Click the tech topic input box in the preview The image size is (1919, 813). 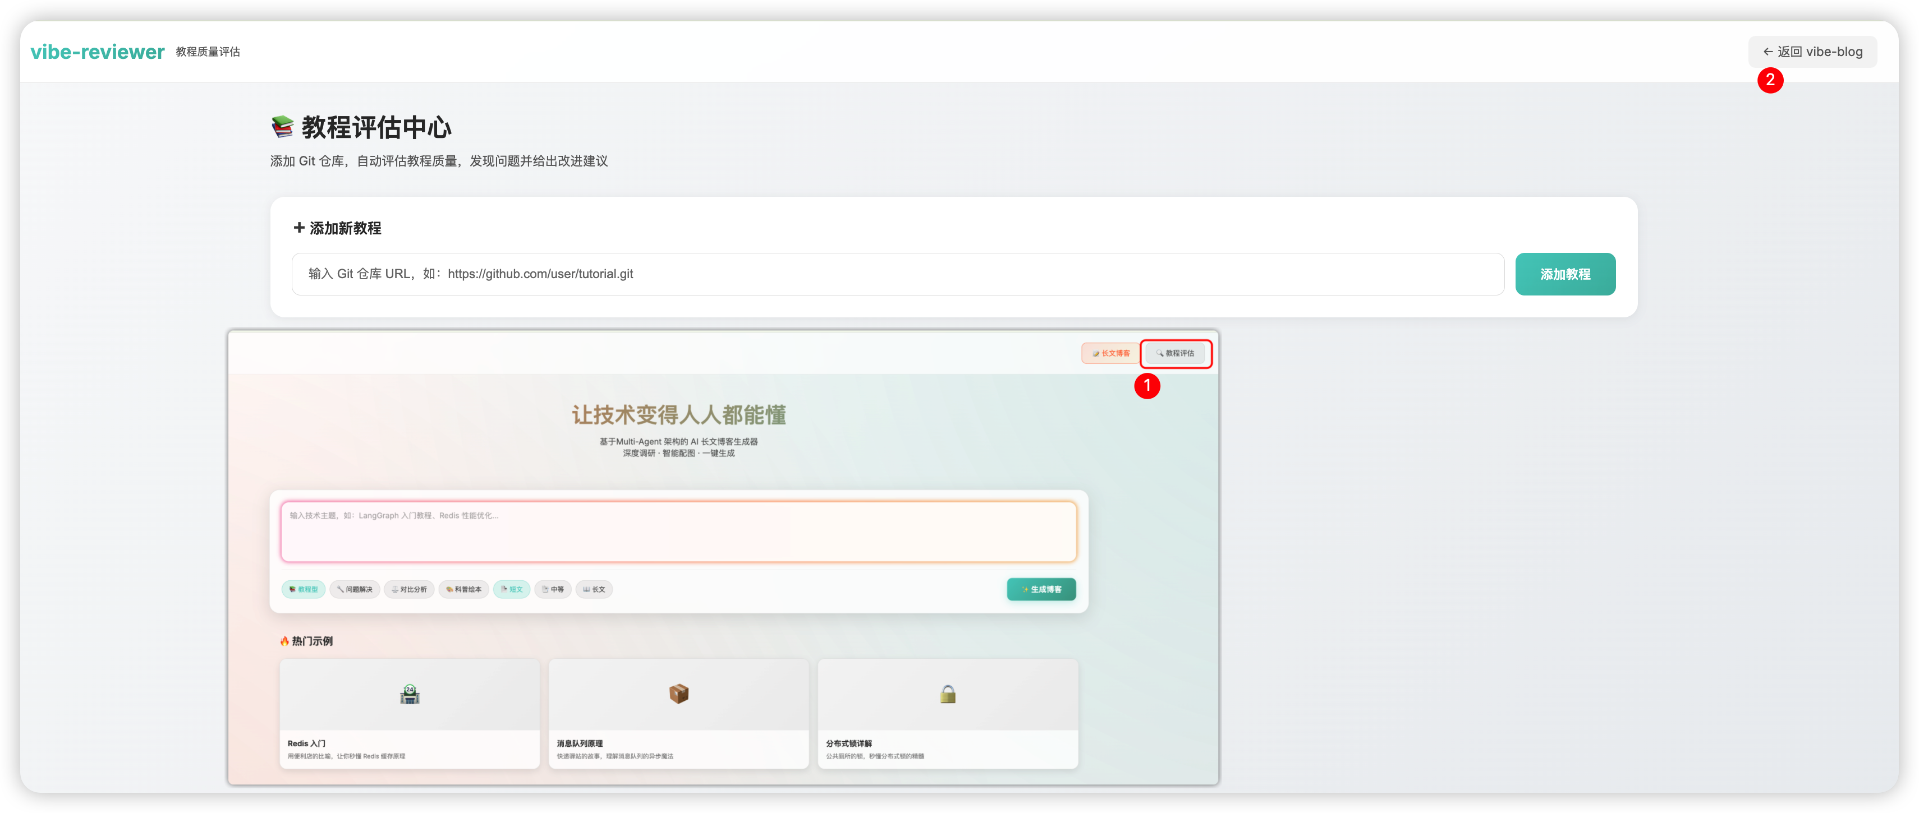click(678, 532)
